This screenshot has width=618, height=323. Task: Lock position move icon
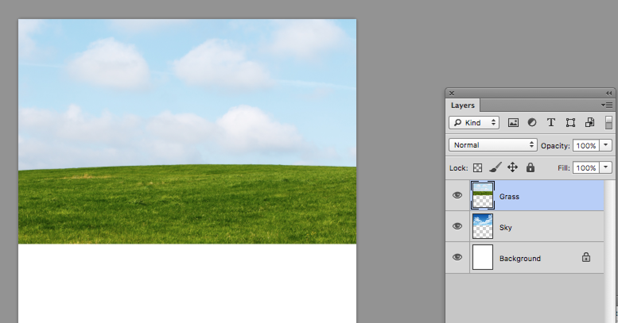point(513,167)
